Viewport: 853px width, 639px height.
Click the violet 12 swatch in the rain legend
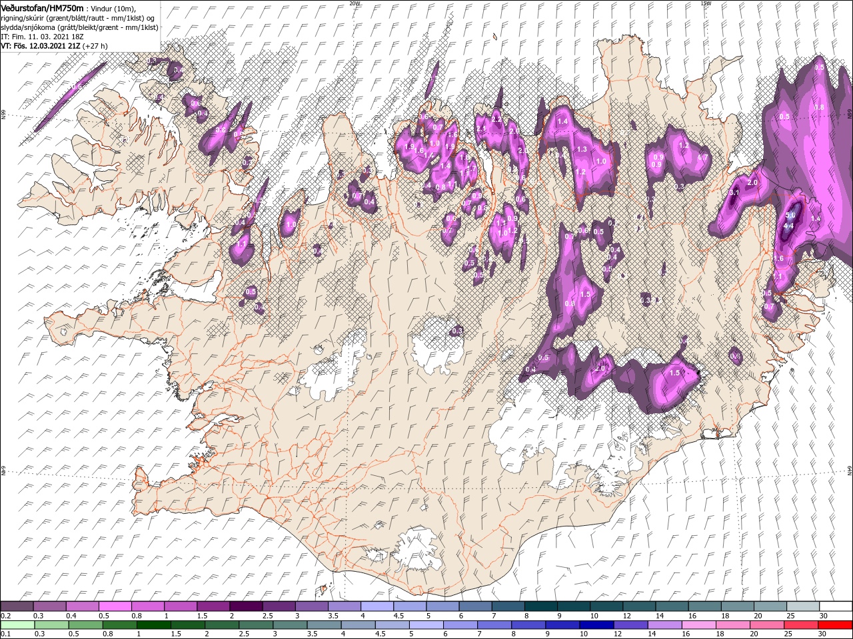click(x=630, y=625)
